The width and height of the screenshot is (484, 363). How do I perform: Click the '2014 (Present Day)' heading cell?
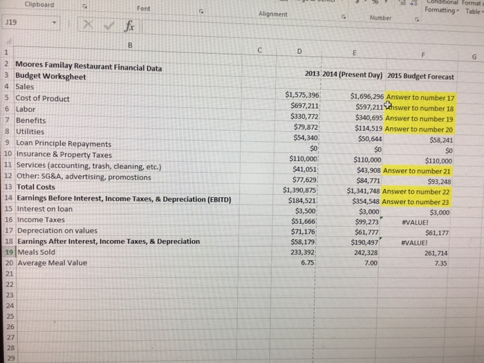coord(353,75)
